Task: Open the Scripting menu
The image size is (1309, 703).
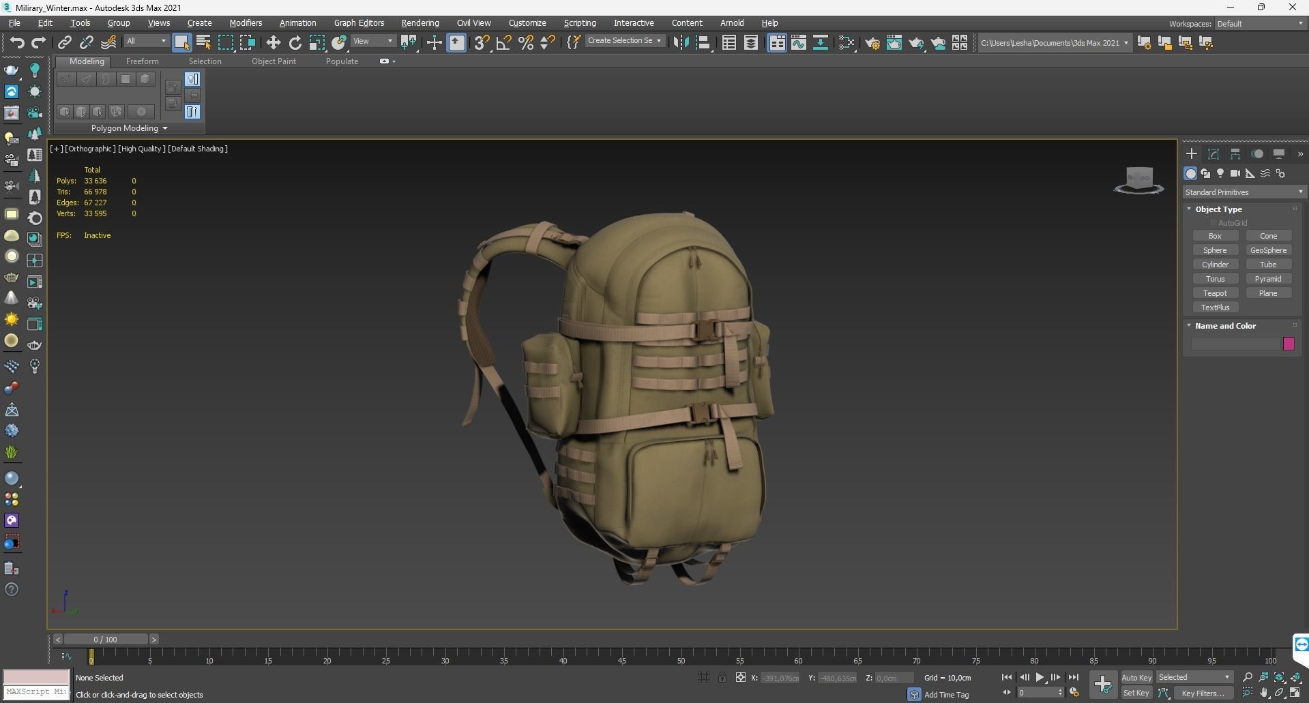Action: pos(580,23)
